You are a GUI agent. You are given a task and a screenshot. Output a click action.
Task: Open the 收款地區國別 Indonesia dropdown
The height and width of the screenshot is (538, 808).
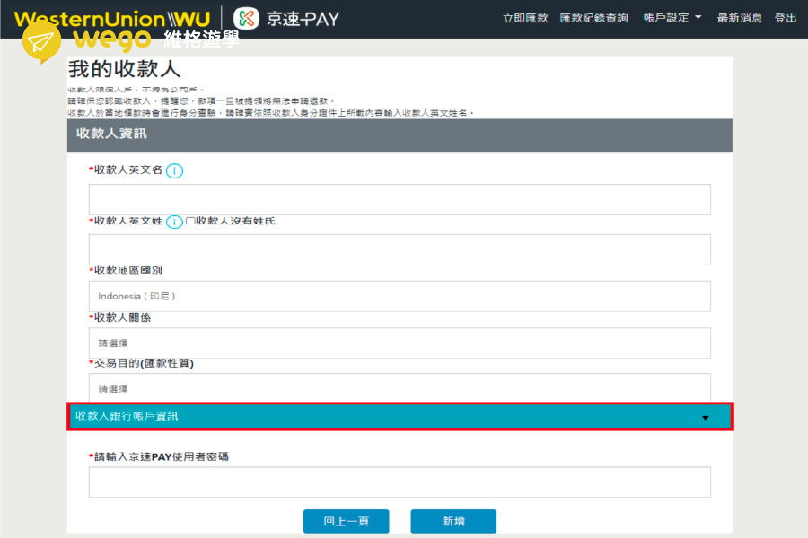tap(400, 296)
